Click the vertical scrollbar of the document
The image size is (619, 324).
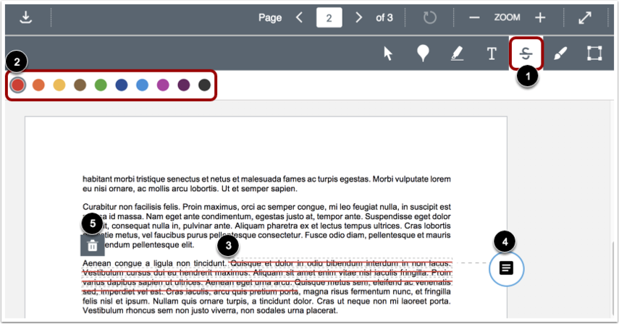coord(612,280)
